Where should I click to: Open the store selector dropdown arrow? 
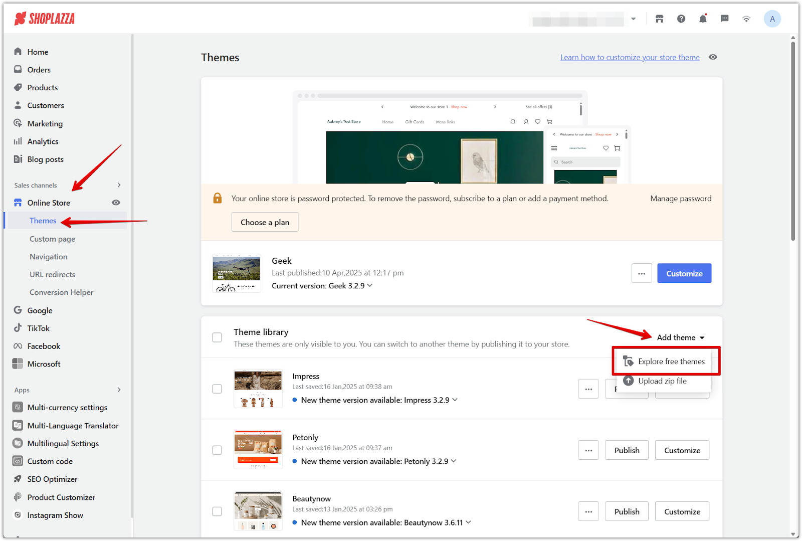pos(634,19)
